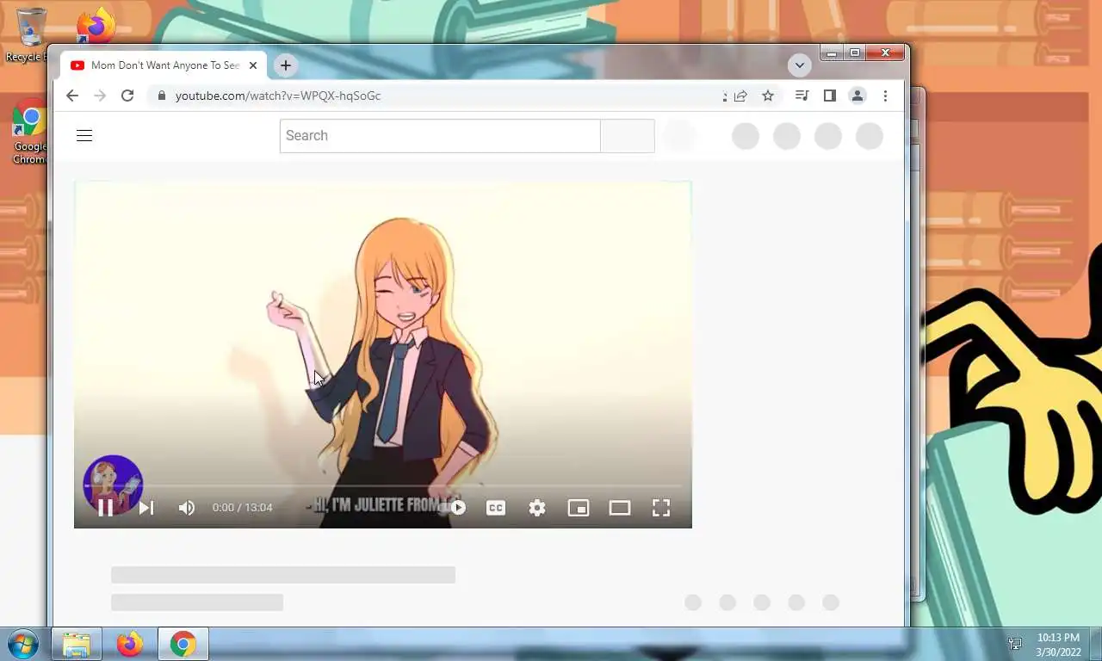This screenshot has height=661, width=1102.
Task: Open the Windows Start menu
Action: click(23, 644)
